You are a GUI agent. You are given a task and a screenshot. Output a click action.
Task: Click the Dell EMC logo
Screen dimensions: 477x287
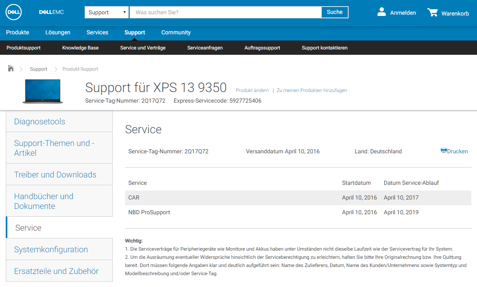52,12
